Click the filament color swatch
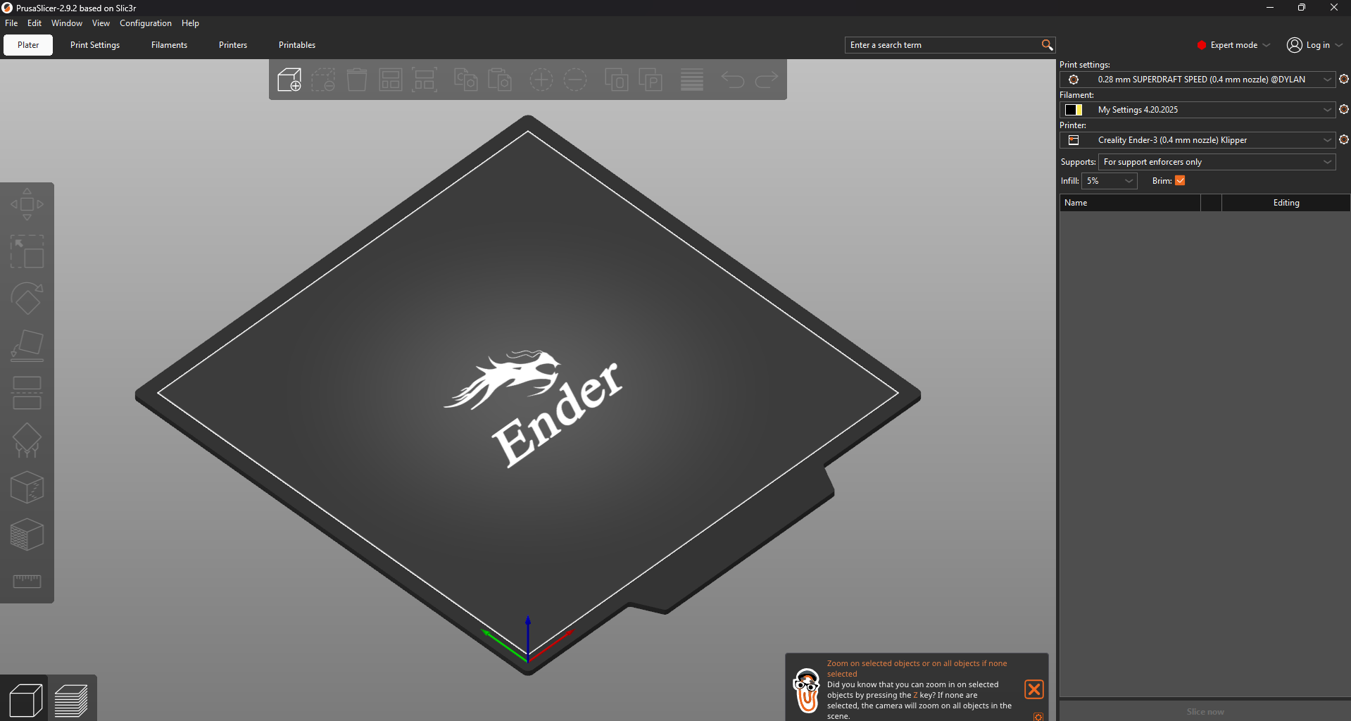Screen dimensions: 1351x721 pyautogui.click(x=1074, y=109)
